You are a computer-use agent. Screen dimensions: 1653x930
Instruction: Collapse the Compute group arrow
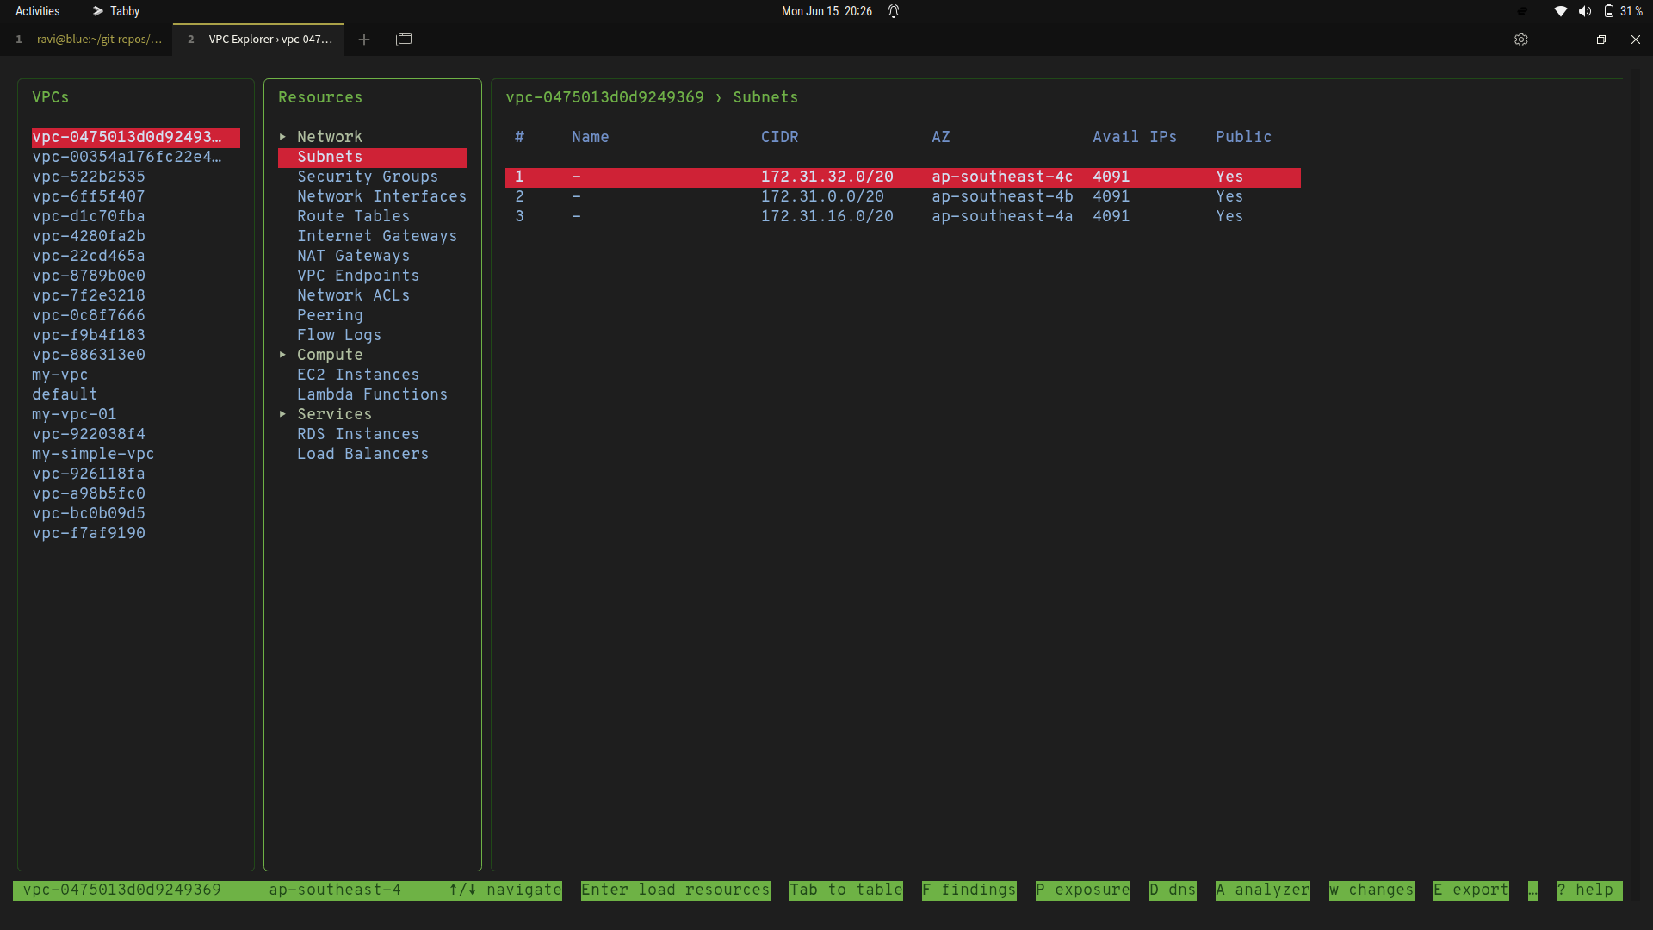[282, 355]
